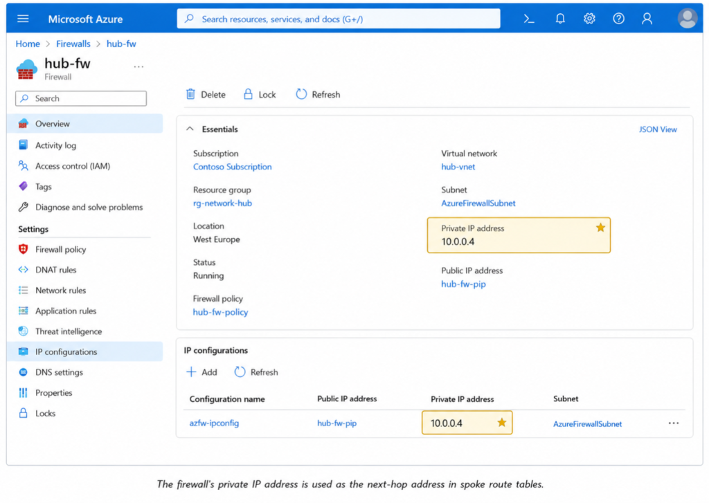This screenshot has width=709, height=503.
Task: Click the Lock padlock icon in toolbar
Action: [248, 94]
